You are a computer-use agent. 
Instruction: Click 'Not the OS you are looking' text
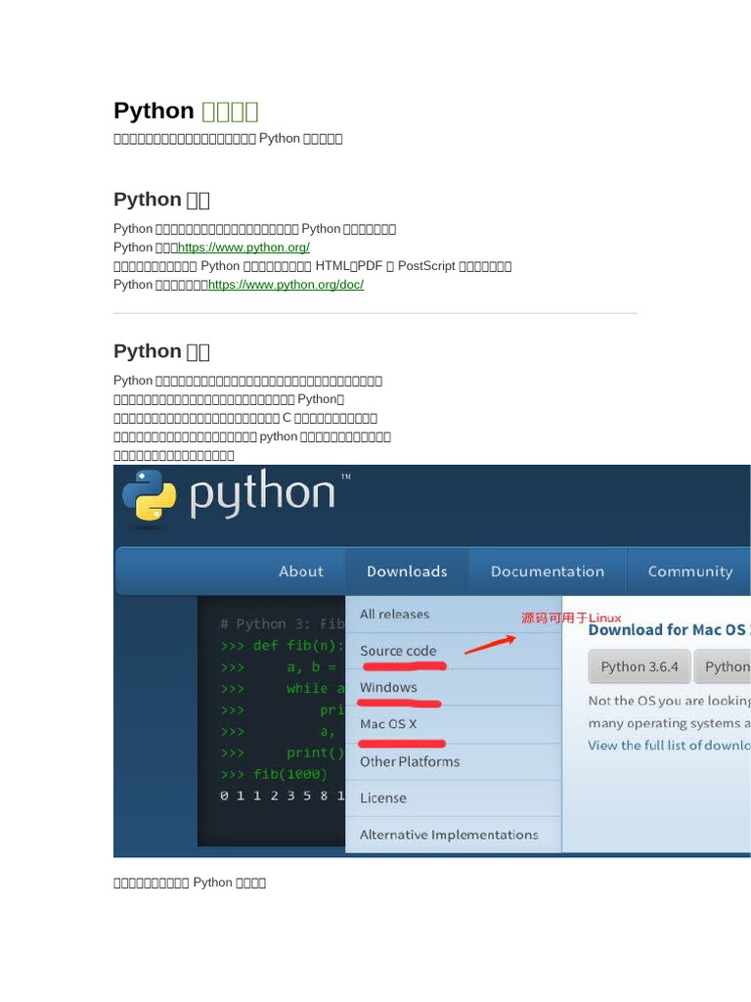669,701
